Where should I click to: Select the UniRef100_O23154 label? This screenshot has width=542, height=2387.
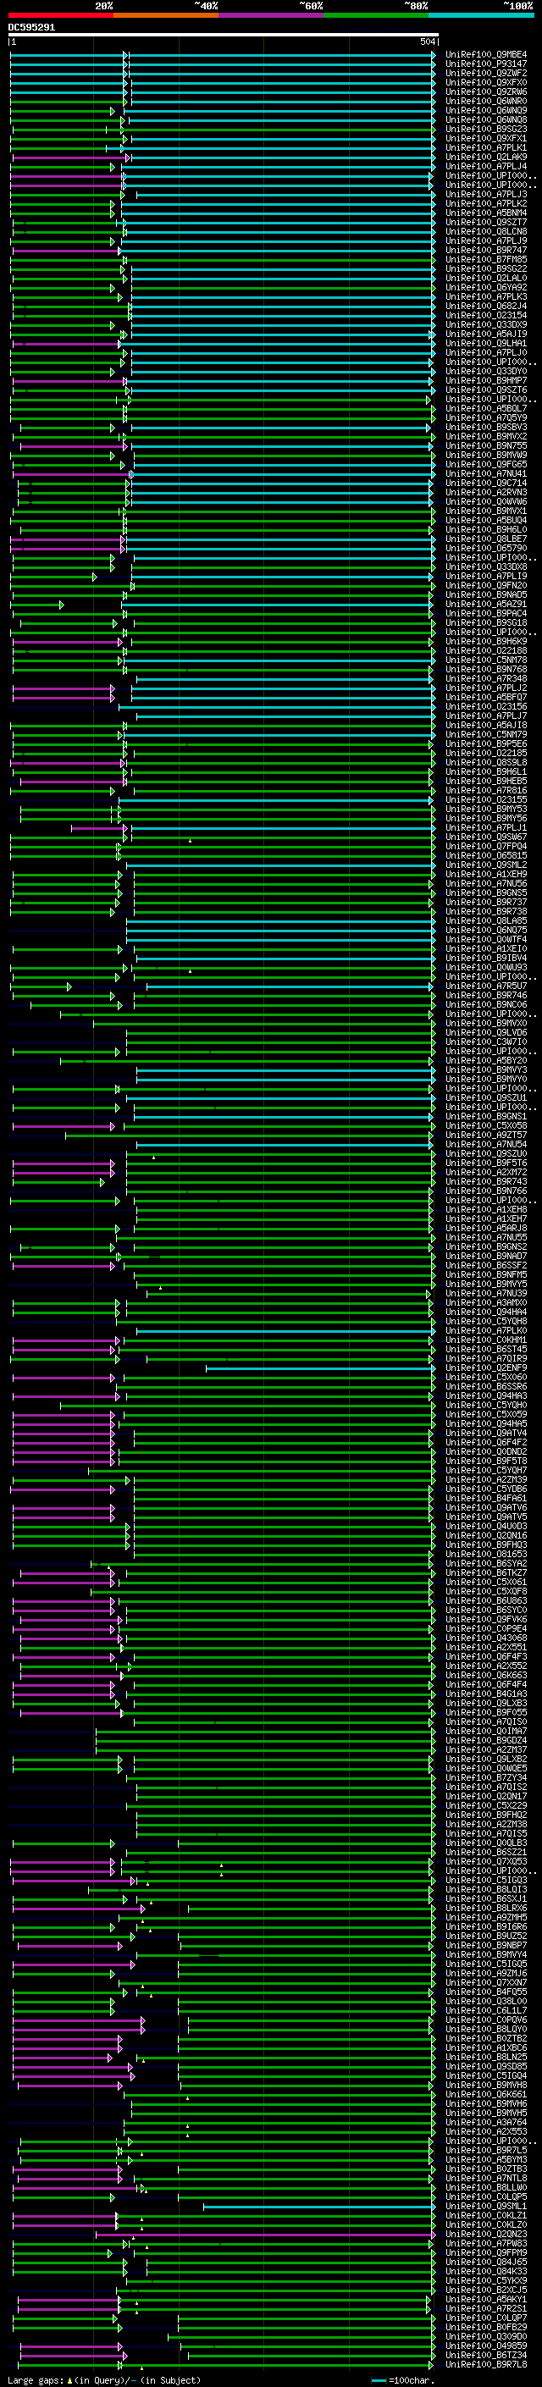coord(486,315)
